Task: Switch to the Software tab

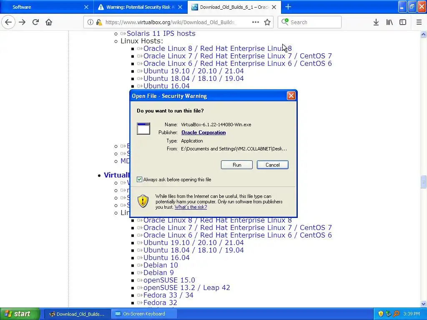Action: click(46, 7)
